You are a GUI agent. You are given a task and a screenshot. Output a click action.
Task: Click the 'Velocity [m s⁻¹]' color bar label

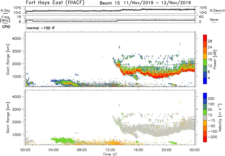tap(220, 117)
